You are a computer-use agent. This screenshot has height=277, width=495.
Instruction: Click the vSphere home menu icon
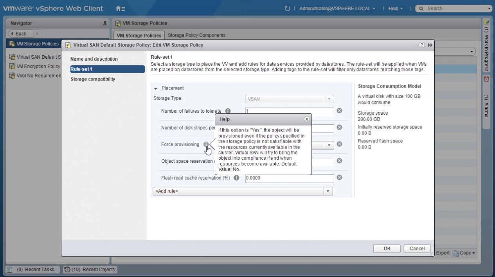121,9
